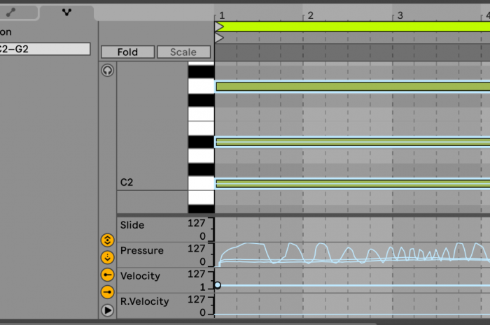Click the green loop brace bar

pyautogui.click(x=353, y=27)
